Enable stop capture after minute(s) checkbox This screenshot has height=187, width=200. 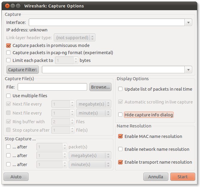tap(8, 164)
